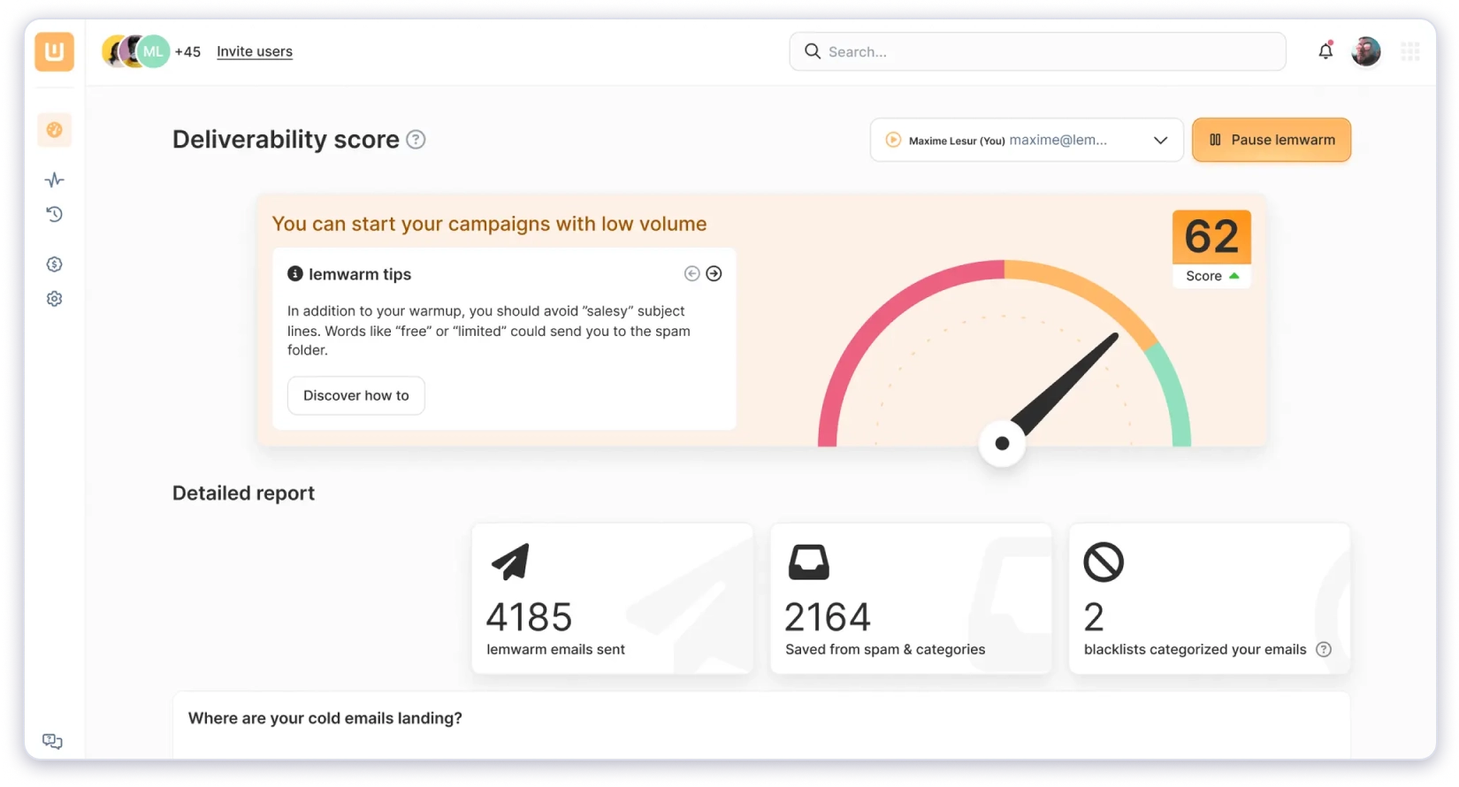Click the blacklist prohibited icon
The width and height of the screenshot is (1459, 787).
(1104, 562)
